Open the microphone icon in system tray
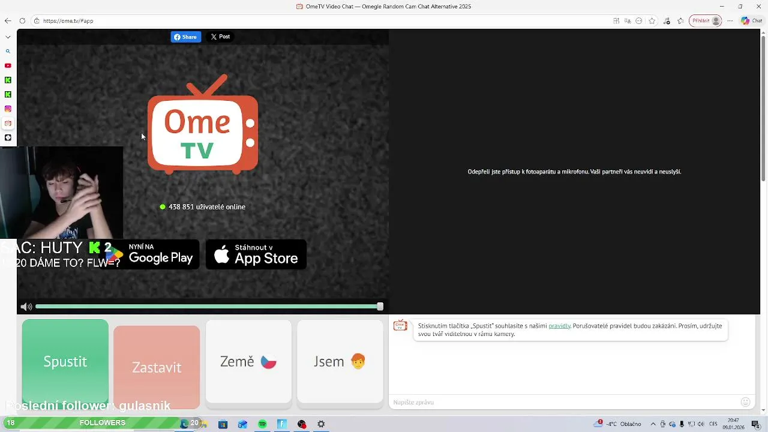 click(x=682, y=424)
